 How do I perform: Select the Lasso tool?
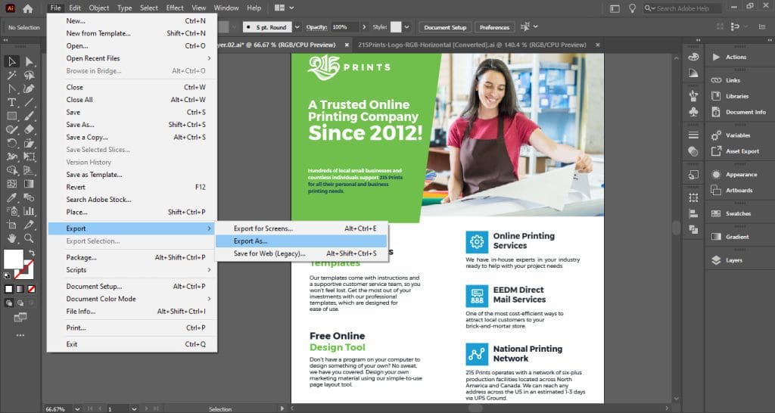[30, 75]
